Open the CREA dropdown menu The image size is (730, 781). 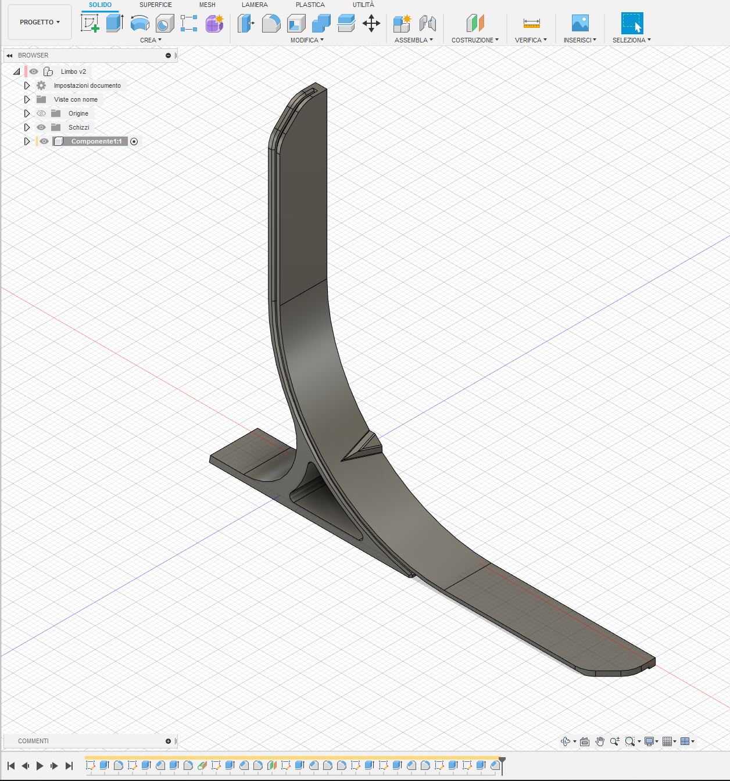click(151, 40)
